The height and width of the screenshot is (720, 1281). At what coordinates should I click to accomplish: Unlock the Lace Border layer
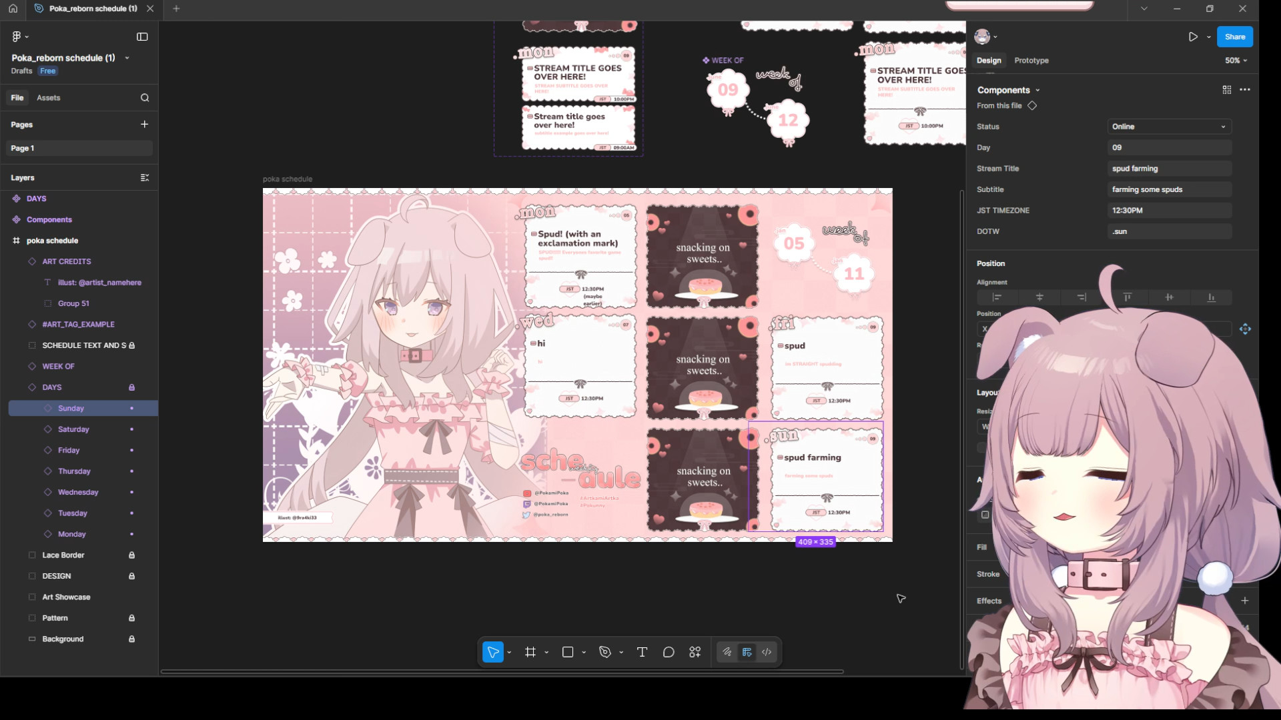(x=131, y=555)
